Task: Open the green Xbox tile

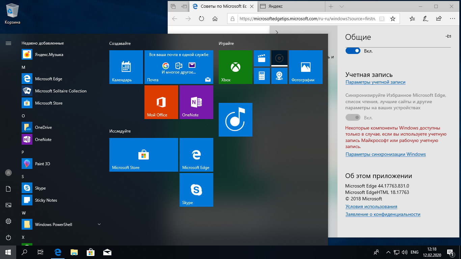Action: [236, 67]
